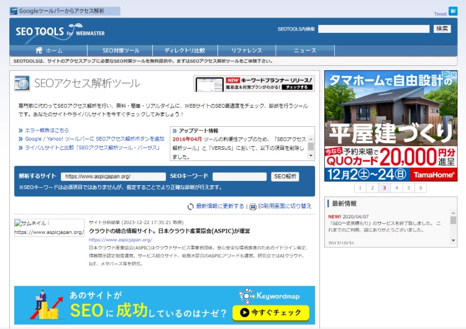The width and height of the screenshot is (466, 329).
Task: Select ad page 4
Action: coord(396,188)
